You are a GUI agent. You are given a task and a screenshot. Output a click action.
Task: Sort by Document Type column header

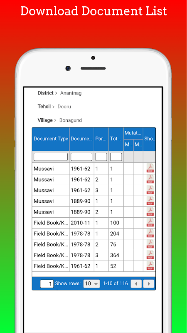tap(51, 139)
